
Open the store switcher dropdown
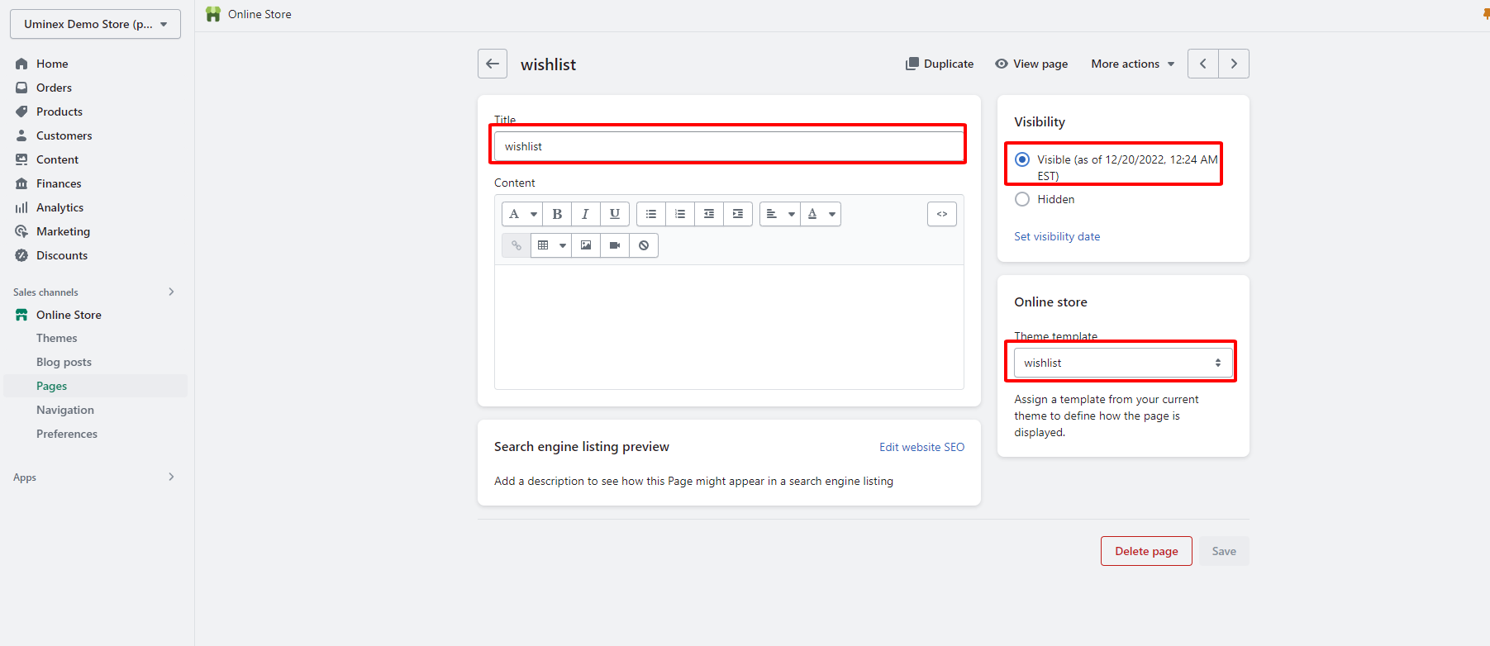pos(95,24)
